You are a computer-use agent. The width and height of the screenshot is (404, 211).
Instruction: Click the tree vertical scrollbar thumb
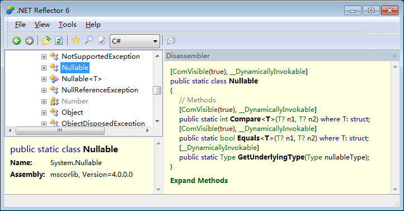click(157, 91)
